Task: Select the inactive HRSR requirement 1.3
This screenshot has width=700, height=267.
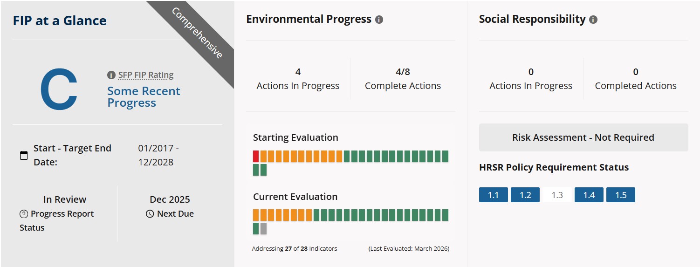Action: (557, 195)
